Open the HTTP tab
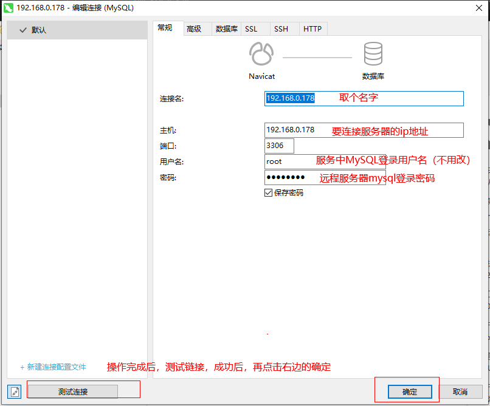The image size is (490, 406). click(313, 29)
